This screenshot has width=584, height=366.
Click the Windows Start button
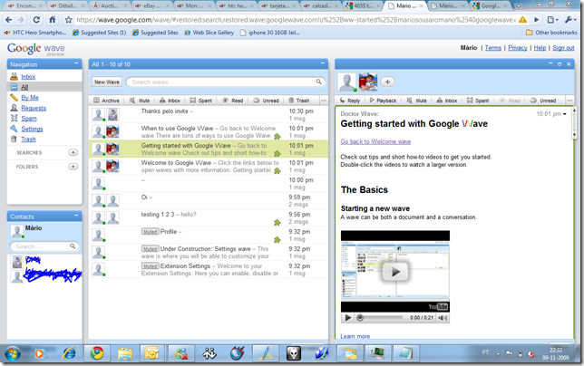tap(13, 353)
